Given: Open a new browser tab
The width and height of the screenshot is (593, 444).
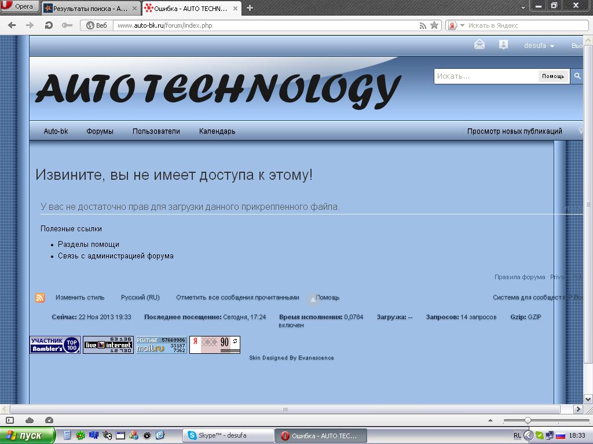Looking at the screenshot, I should click(250, 8).
